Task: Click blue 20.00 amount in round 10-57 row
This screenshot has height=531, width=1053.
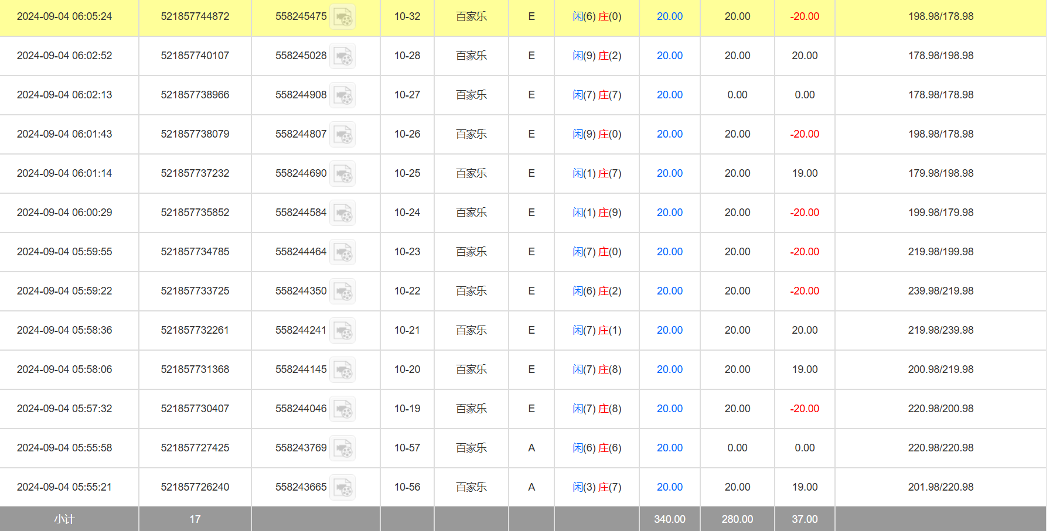Action: click(669, 448)
